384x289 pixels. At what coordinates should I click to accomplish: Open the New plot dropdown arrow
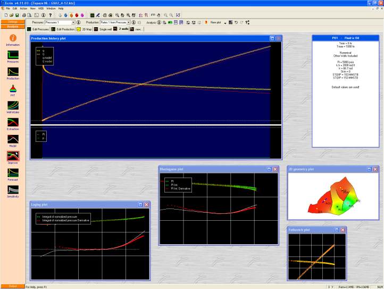point(225,23)
